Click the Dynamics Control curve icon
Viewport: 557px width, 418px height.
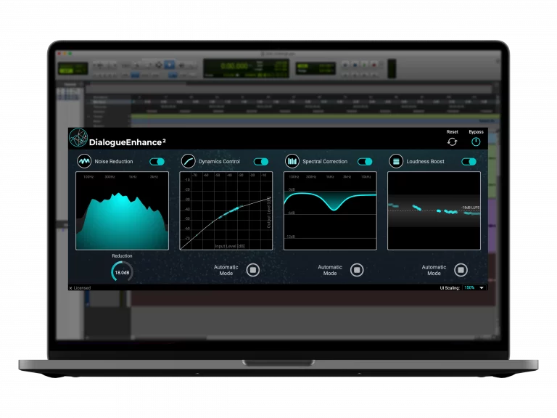pyautogui.click(x=188, y=161)
